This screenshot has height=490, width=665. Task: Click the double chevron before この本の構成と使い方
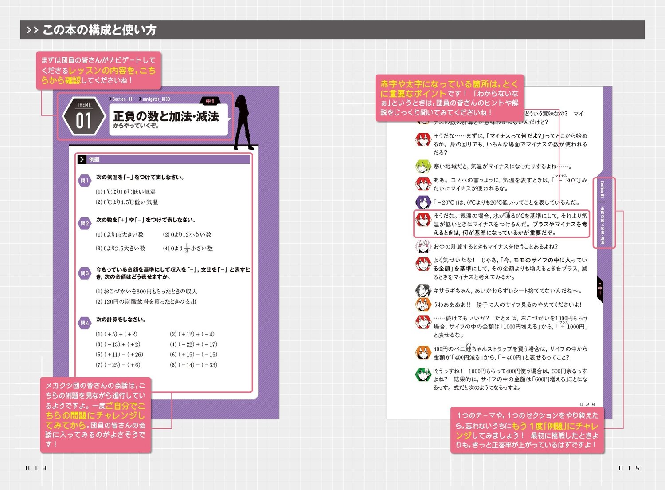[32, 30]
